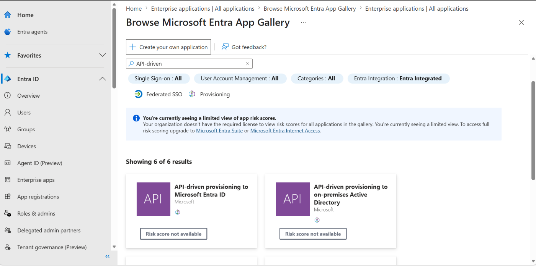The width and height of the screenshot is (536, 266).
Task: Collapse the sidebar with the double chevron
Action: 108,256
